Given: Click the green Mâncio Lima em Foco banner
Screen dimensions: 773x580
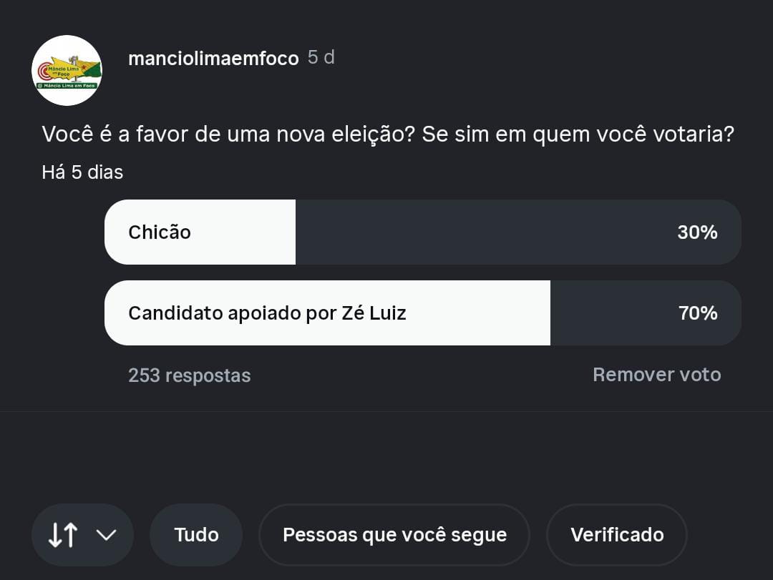Looking at the screenshot, I should click(x=67, y=86).
